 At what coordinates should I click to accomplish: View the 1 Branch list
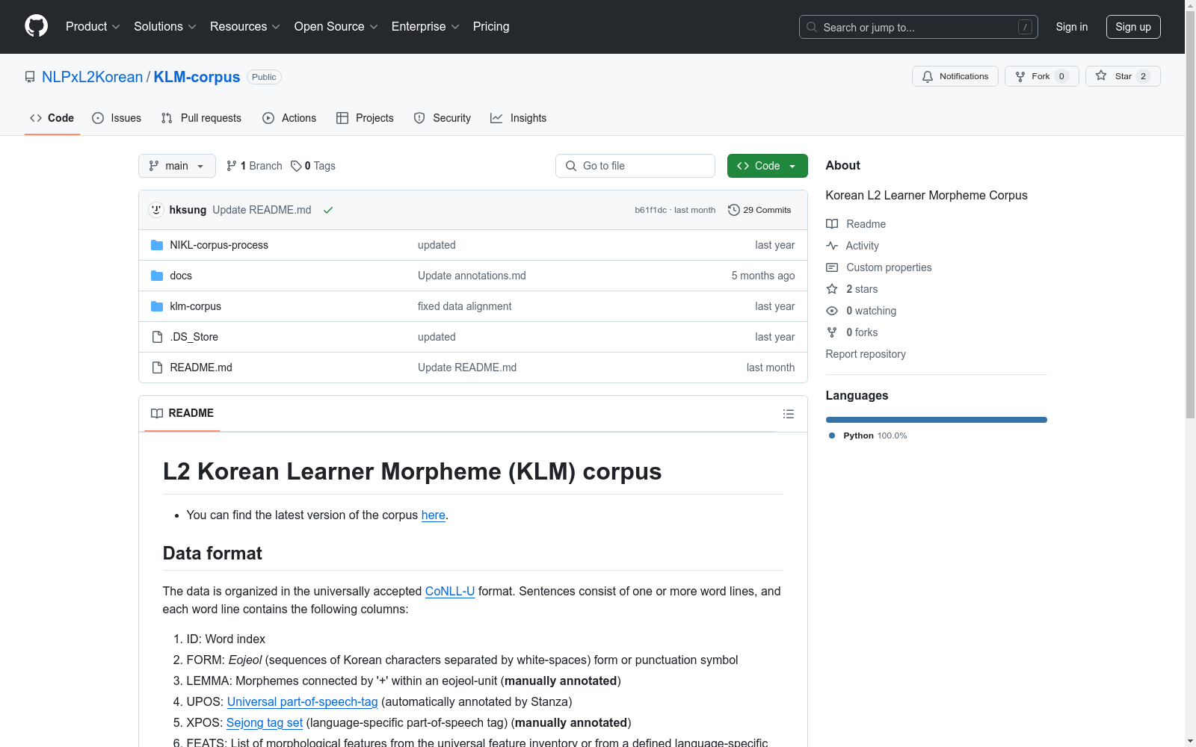point(254,166)
